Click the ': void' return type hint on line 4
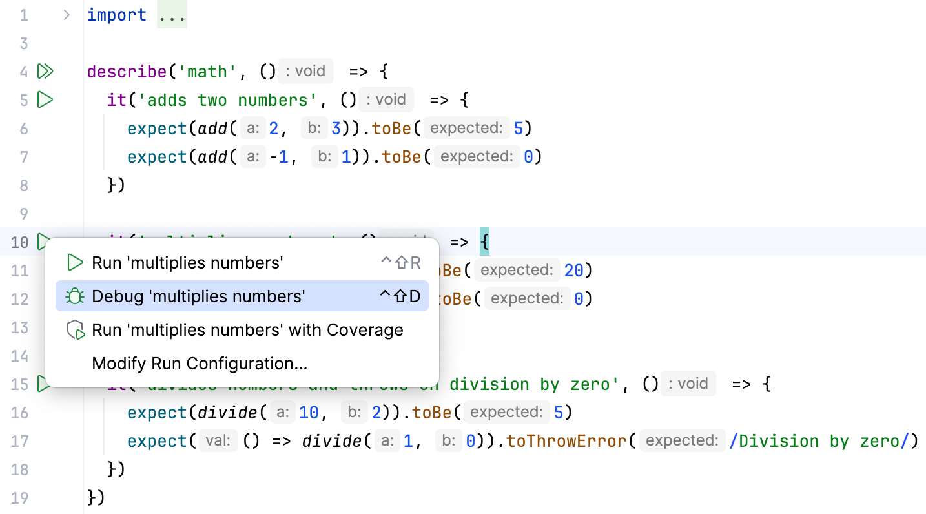Image resolution: width=926 pixels, height=514 pixels. (x=305, y=71)
